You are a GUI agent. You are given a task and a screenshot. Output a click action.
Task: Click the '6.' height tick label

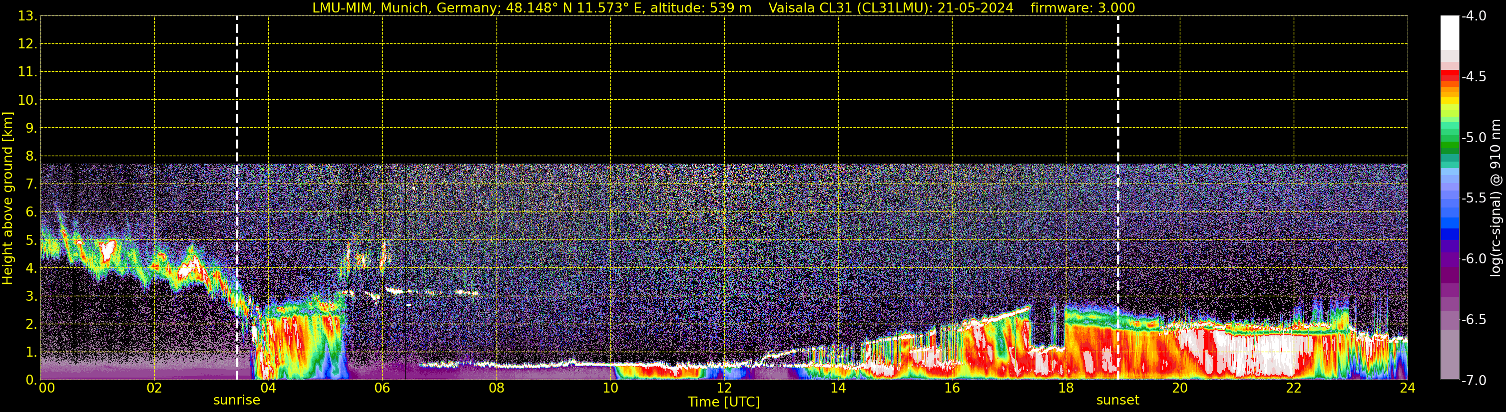(x=31, y=212)
